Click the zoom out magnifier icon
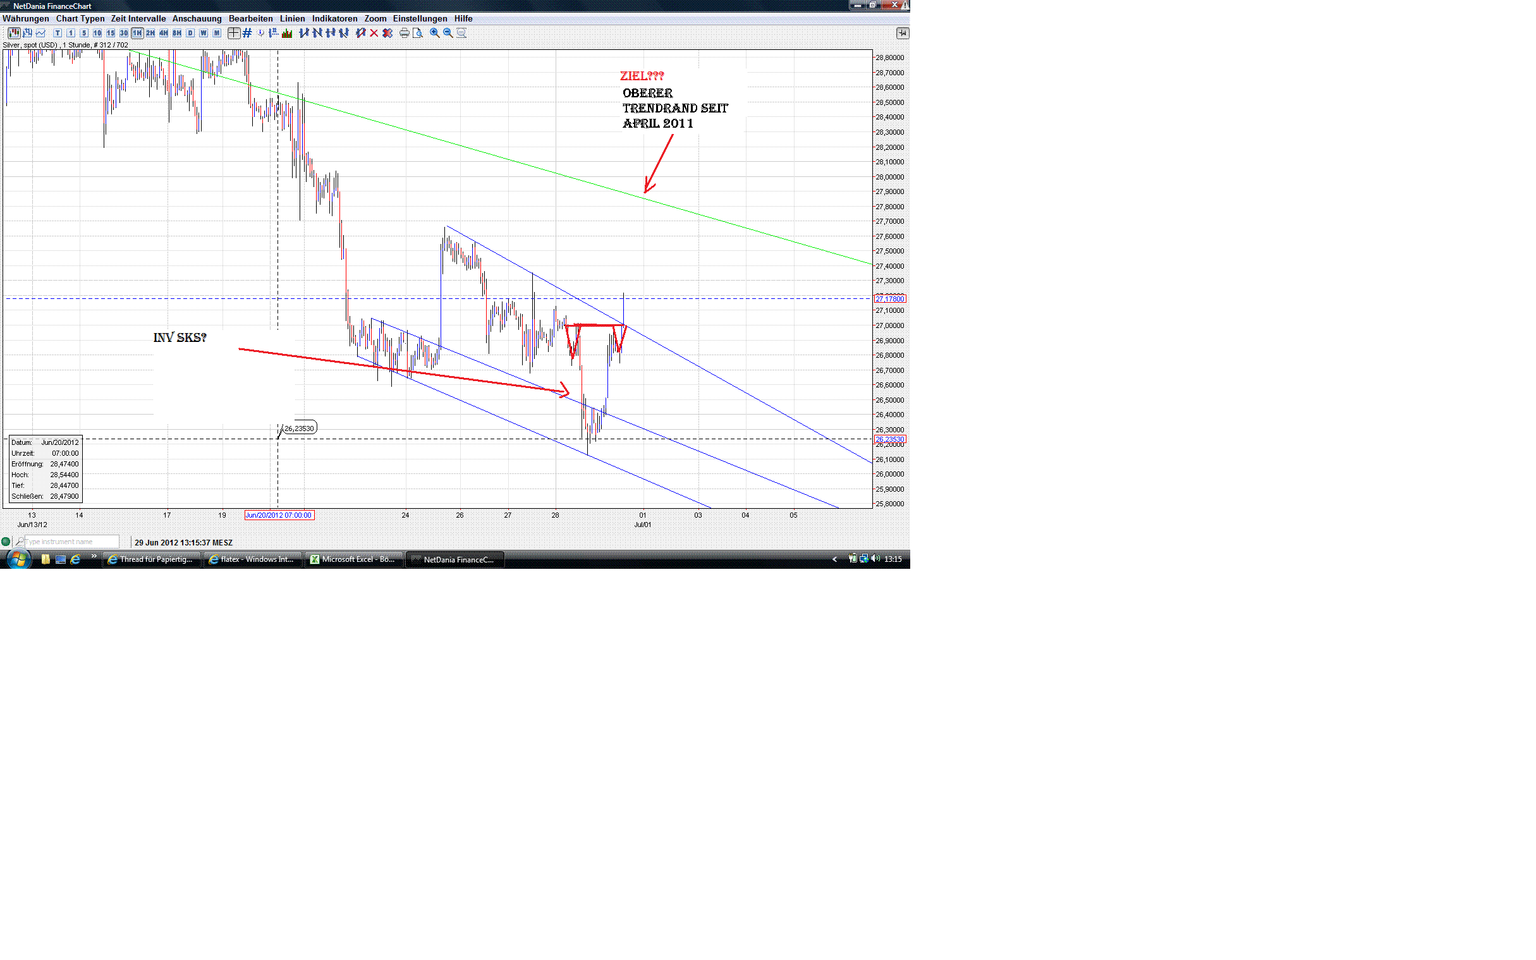1536x960 pixels. click(448, 33)
